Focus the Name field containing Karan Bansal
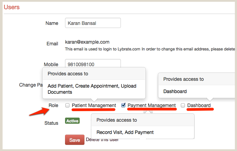The image size is (237, 151). (x=93, y=23)
